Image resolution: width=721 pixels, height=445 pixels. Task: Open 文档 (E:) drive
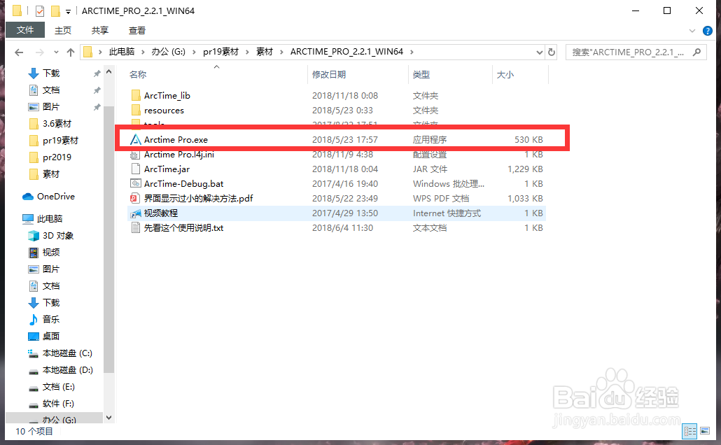pyautogui.click(x=58, y=387)
